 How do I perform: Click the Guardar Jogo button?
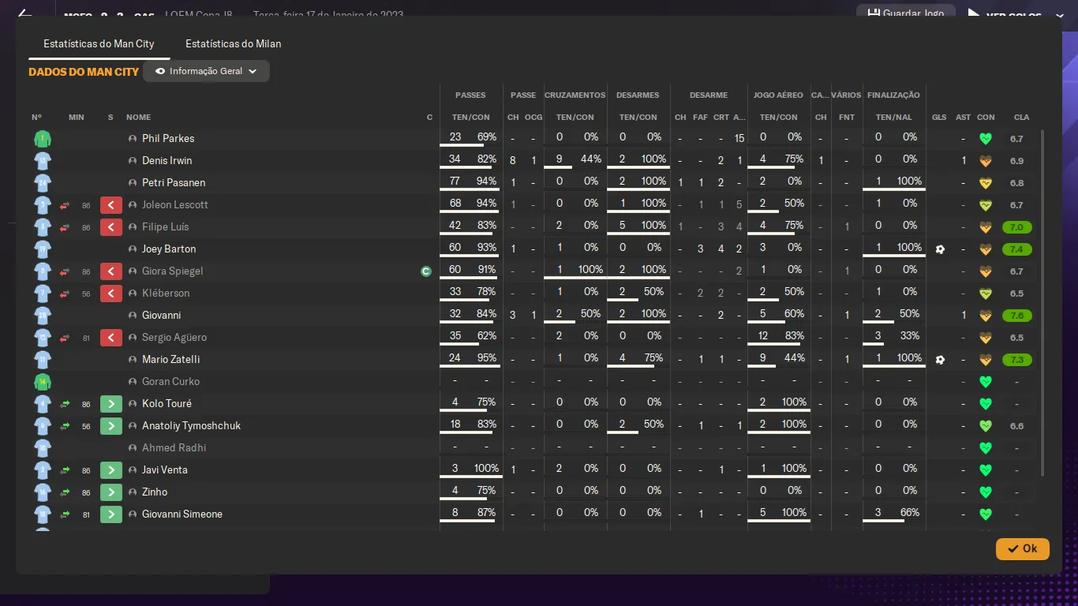click(x=905, y=13)
